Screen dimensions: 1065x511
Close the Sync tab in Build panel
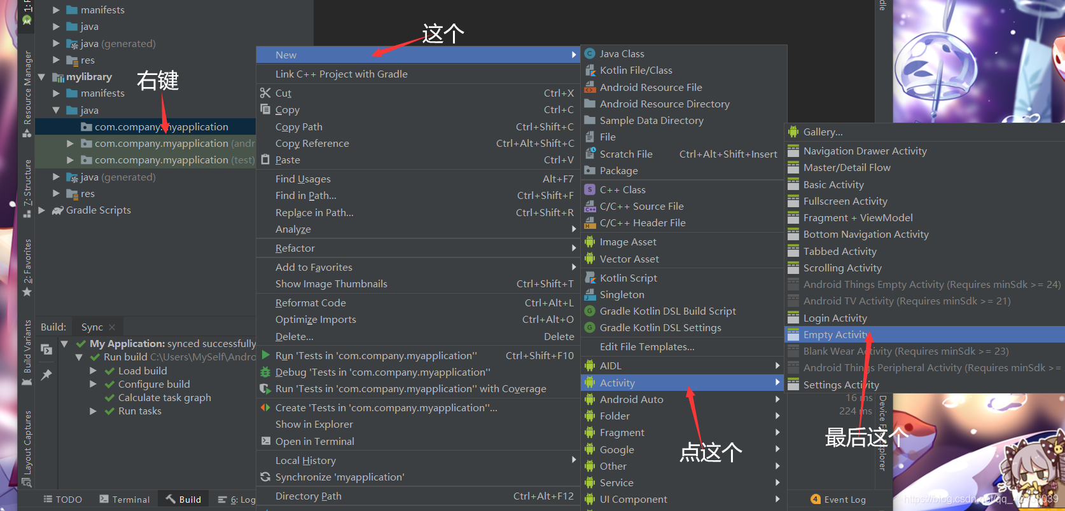[112, 327]
